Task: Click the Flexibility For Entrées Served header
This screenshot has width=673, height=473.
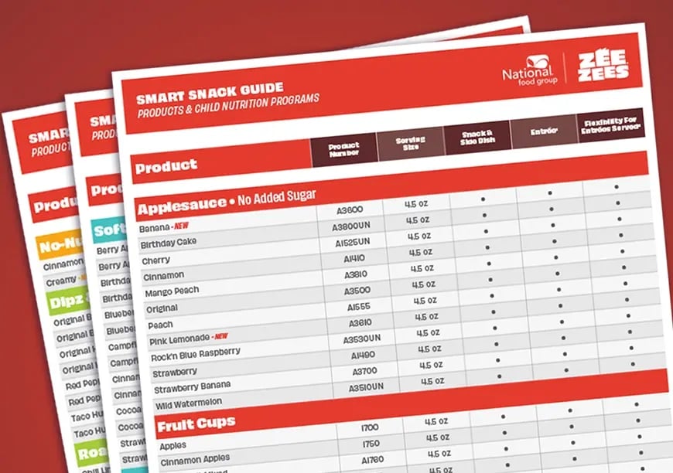Action: (x=610, y=124)
